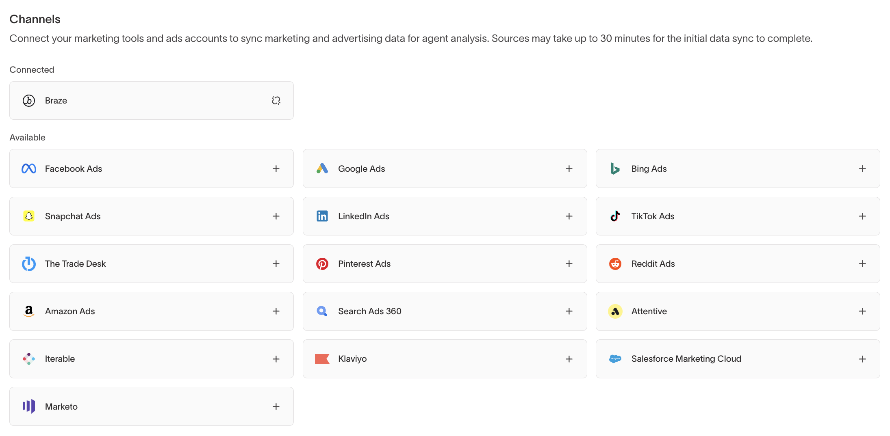Image resolution: width=890 pixels, height=436 pixels.
Task: Select the TikTok Ads label
Action: point(653,216)
